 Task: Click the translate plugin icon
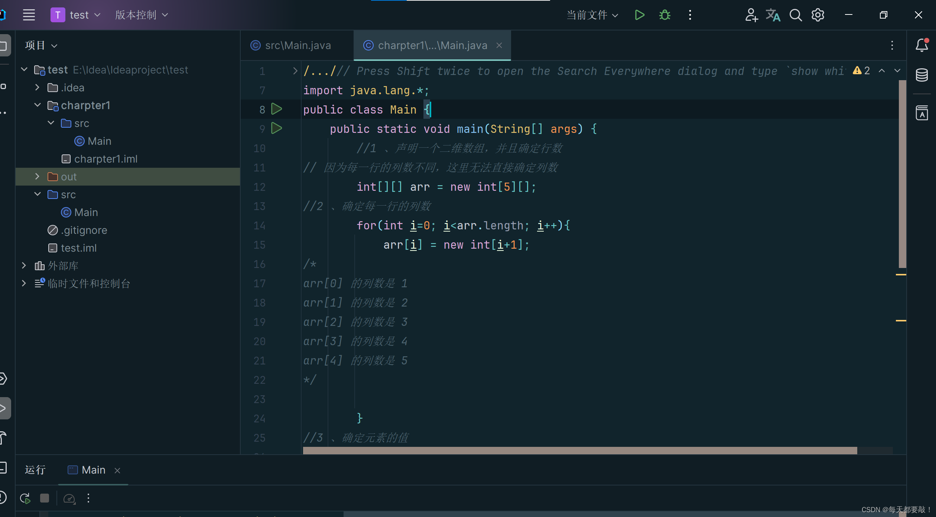773,15
